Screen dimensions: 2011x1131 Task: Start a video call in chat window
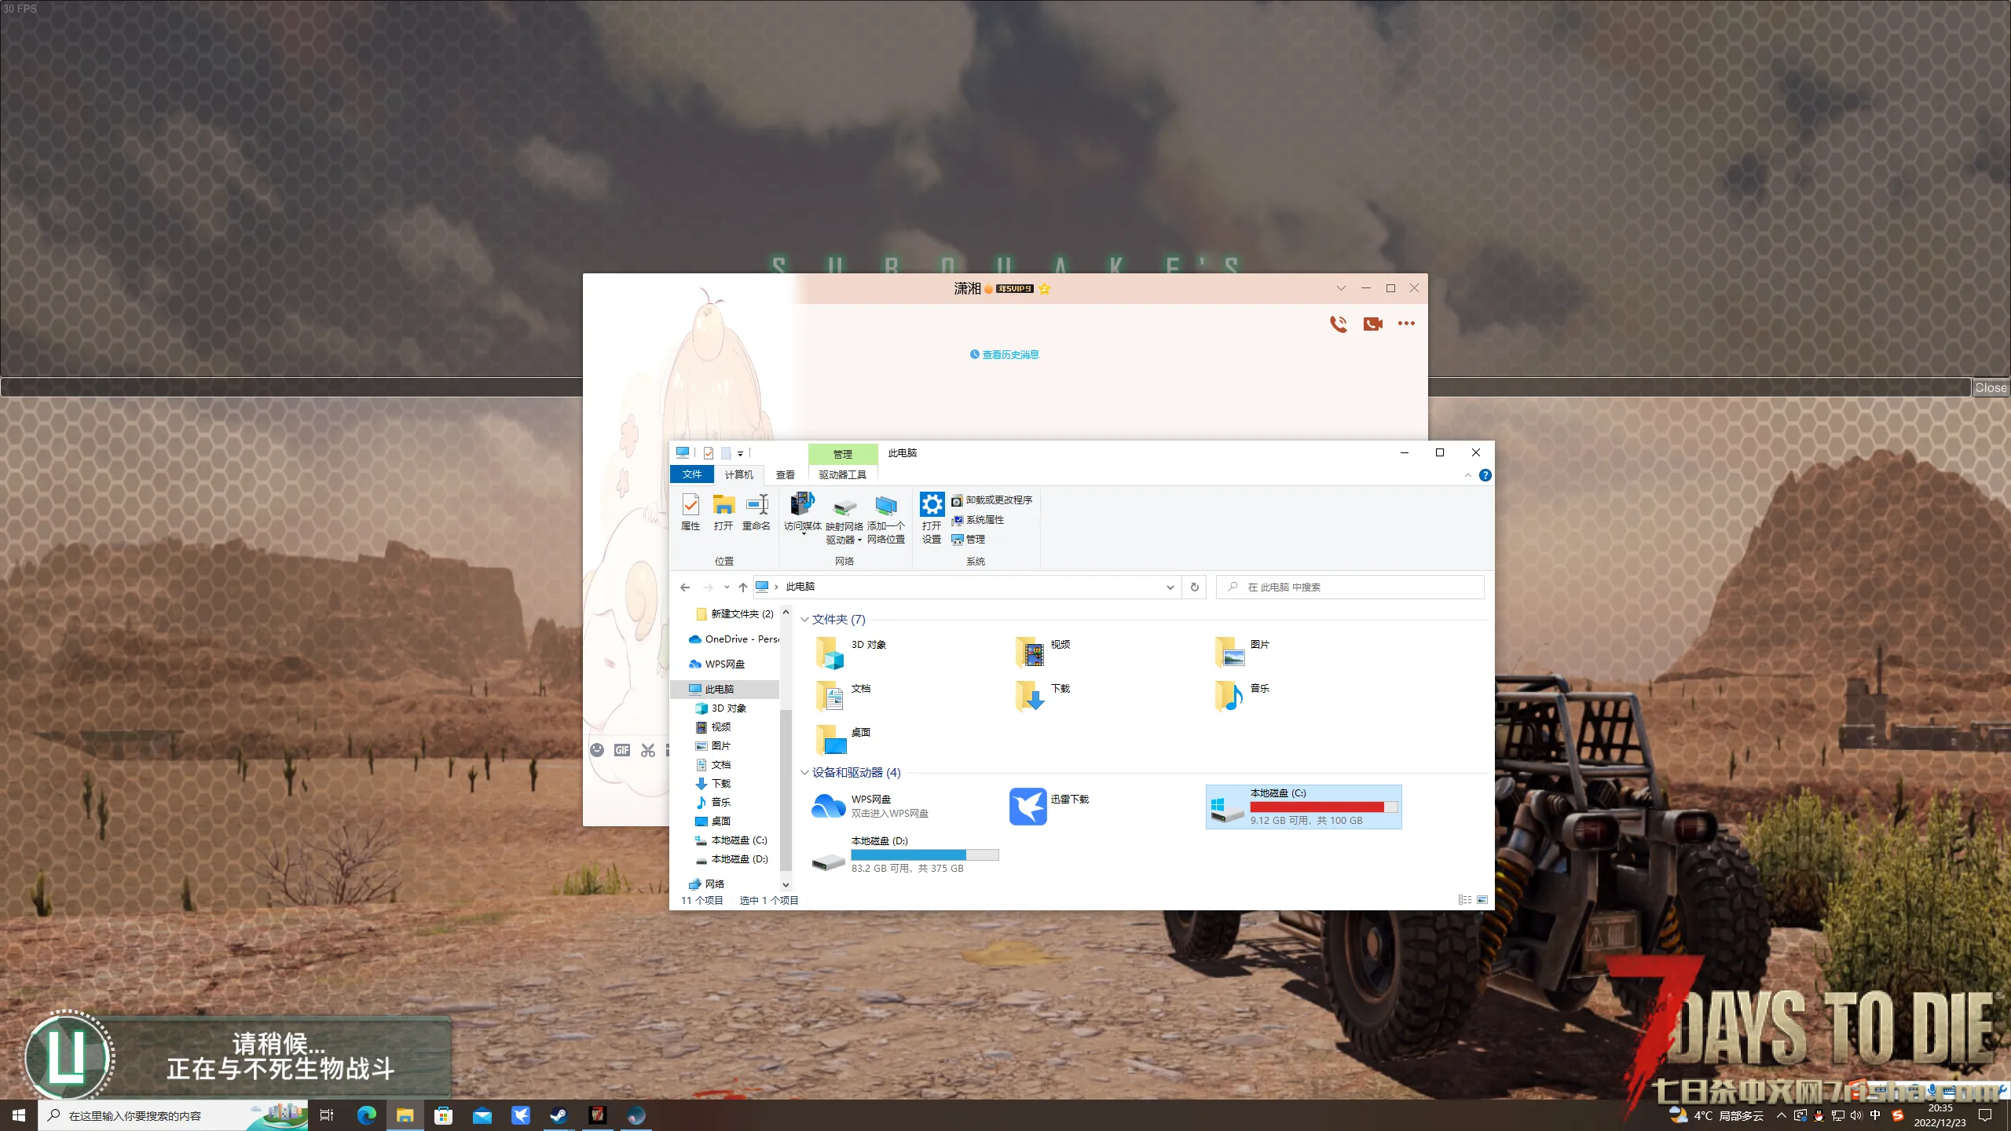[x=1373, y=324]
